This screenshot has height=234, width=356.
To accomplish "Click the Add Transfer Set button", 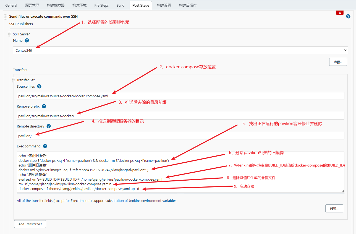I will tap(30, 224).
